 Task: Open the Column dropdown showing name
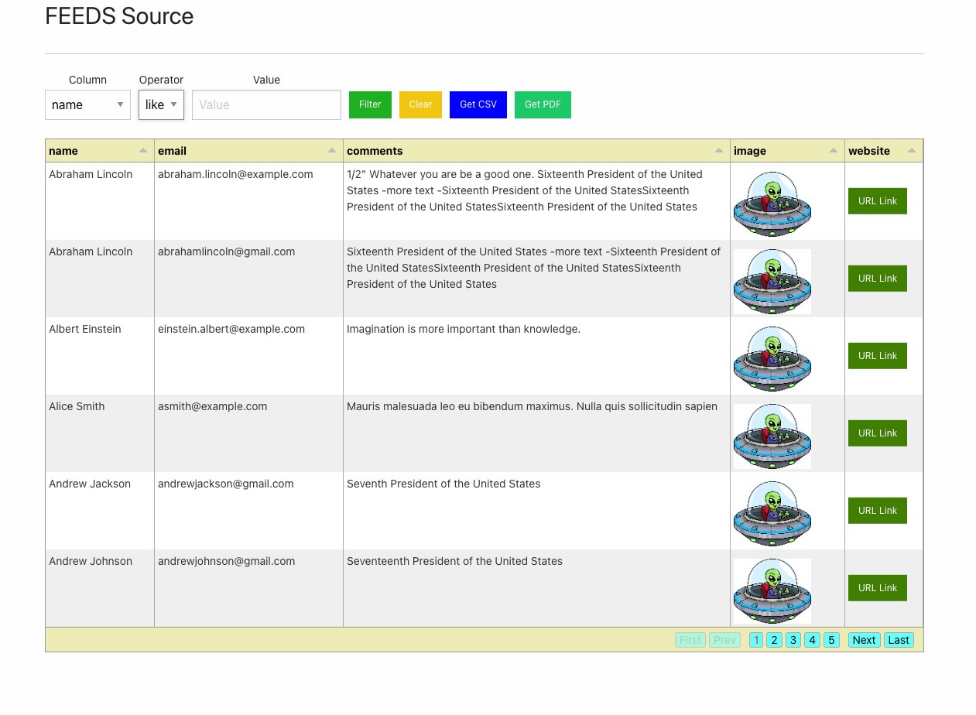tap(87, 104)
